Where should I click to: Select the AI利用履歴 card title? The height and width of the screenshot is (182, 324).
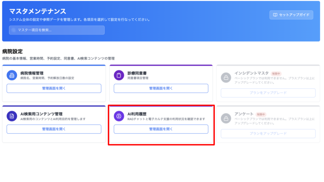137,114
